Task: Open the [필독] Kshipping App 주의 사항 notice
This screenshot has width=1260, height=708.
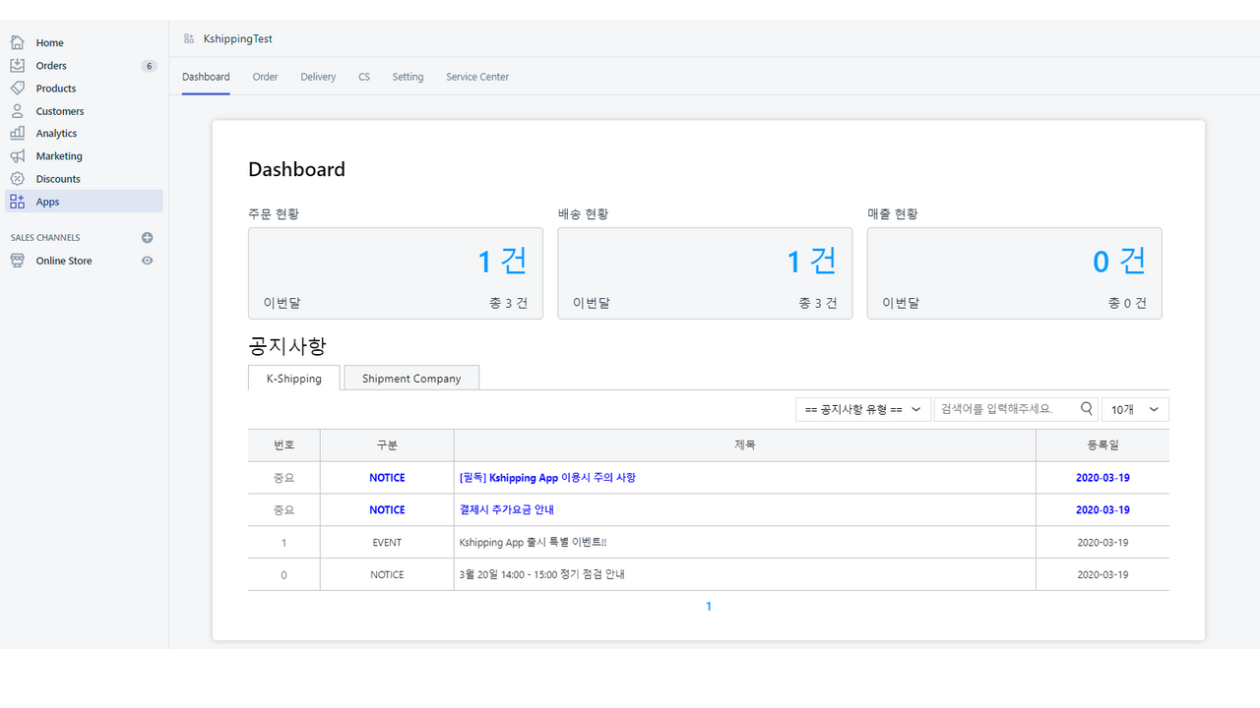Action: point(547,477)
